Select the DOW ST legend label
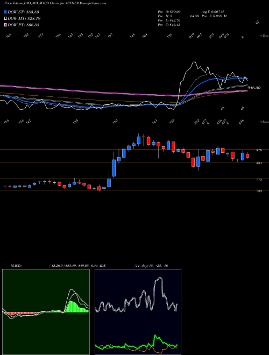This screenshot has height=355, width=269. (x=23, y=12)
